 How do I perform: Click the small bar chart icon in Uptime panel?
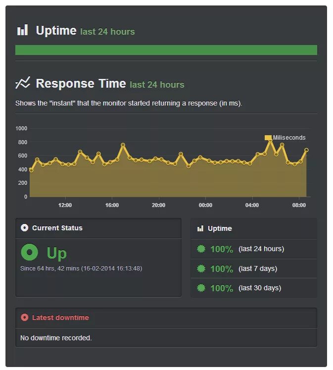(x=200, y=228)
